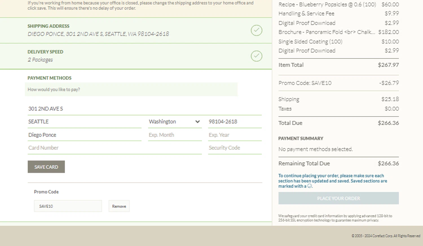Screen dimensions: 423x246
Task: Click the $9.99 handling fee amount
Action: pos(392,13)
